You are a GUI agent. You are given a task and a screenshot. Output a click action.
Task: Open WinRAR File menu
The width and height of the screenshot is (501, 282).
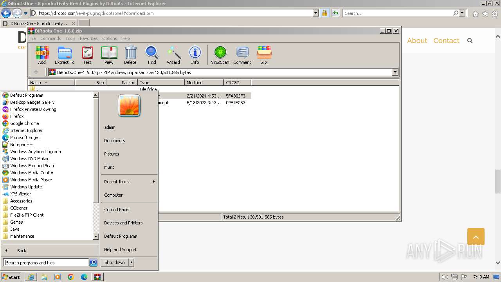point(32,38)
